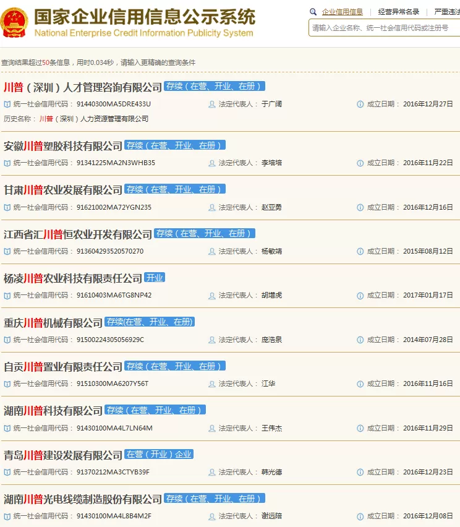Click person icon beside 庞浩泉
Image resolution: width=460 pixels, height=527 pixels.
212,340
